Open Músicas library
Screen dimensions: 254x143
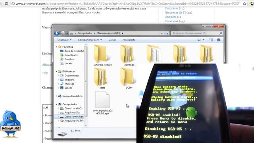point(69,84)
